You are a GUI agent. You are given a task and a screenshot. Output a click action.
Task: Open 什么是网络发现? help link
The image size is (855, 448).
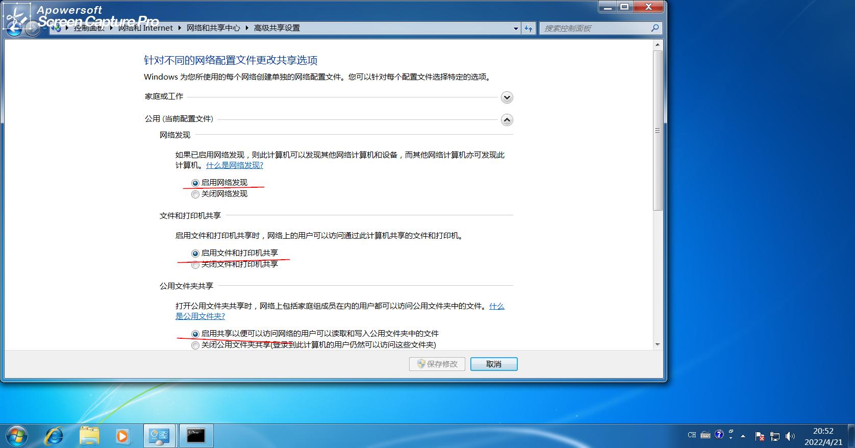(235, 165)
